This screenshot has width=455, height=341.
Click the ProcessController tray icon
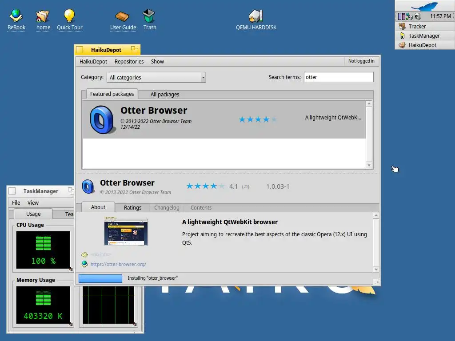pyautogui.click(x=401, y=16)
